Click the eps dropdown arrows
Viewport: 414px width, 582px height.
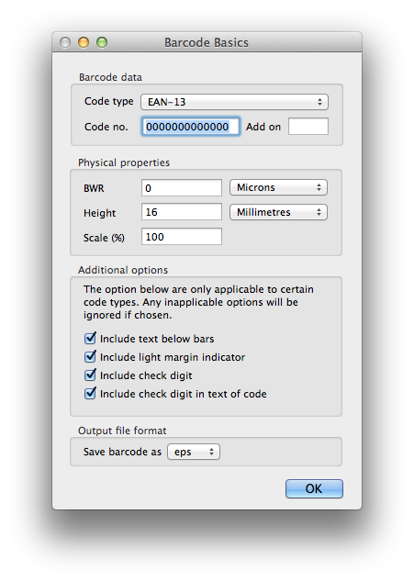[211, 452]
